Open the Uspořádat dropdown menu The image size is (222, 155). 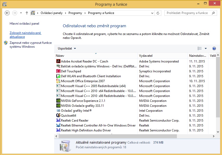[67, 48]
